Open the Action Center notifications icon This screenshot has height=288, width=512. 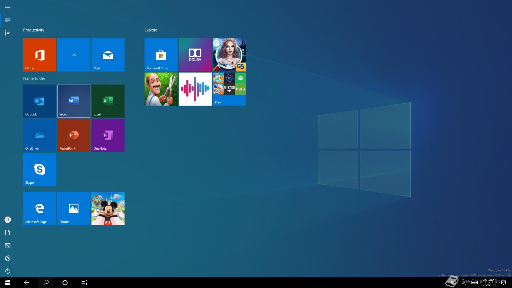click(503, 283)
